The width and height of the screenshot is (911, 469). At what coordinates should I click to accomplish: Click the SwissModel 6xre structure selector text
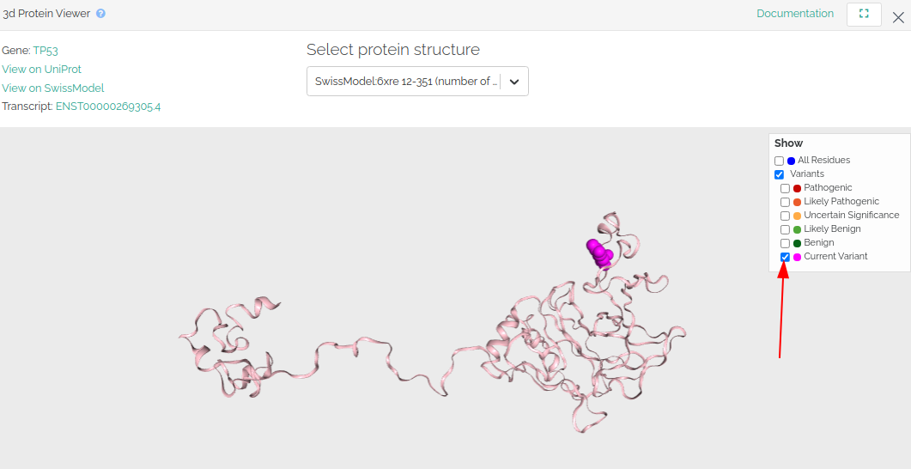pyautogui.click(x=407, y=82)
